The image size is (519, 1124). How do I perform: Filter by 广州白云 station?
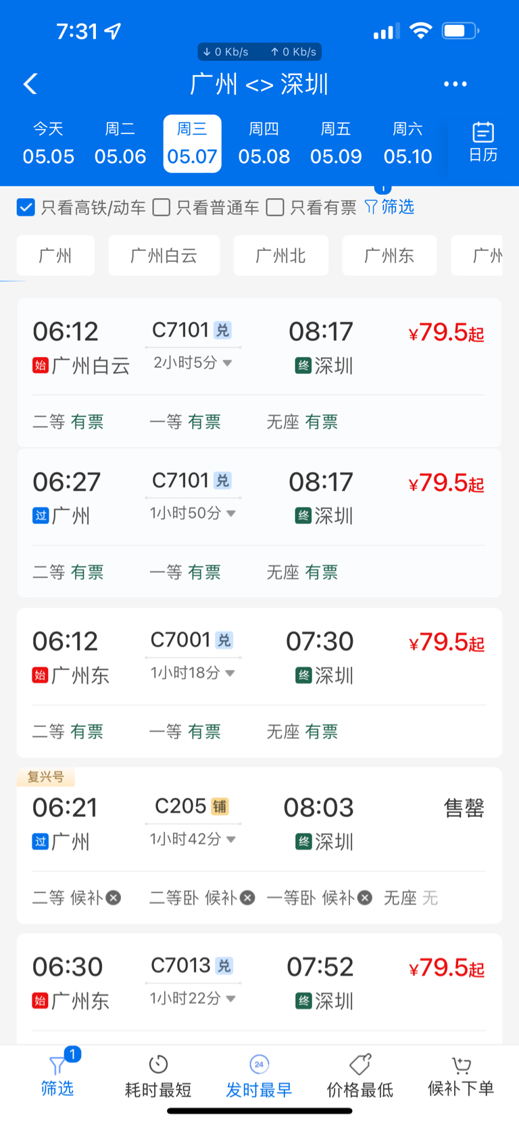click(164, 256)
